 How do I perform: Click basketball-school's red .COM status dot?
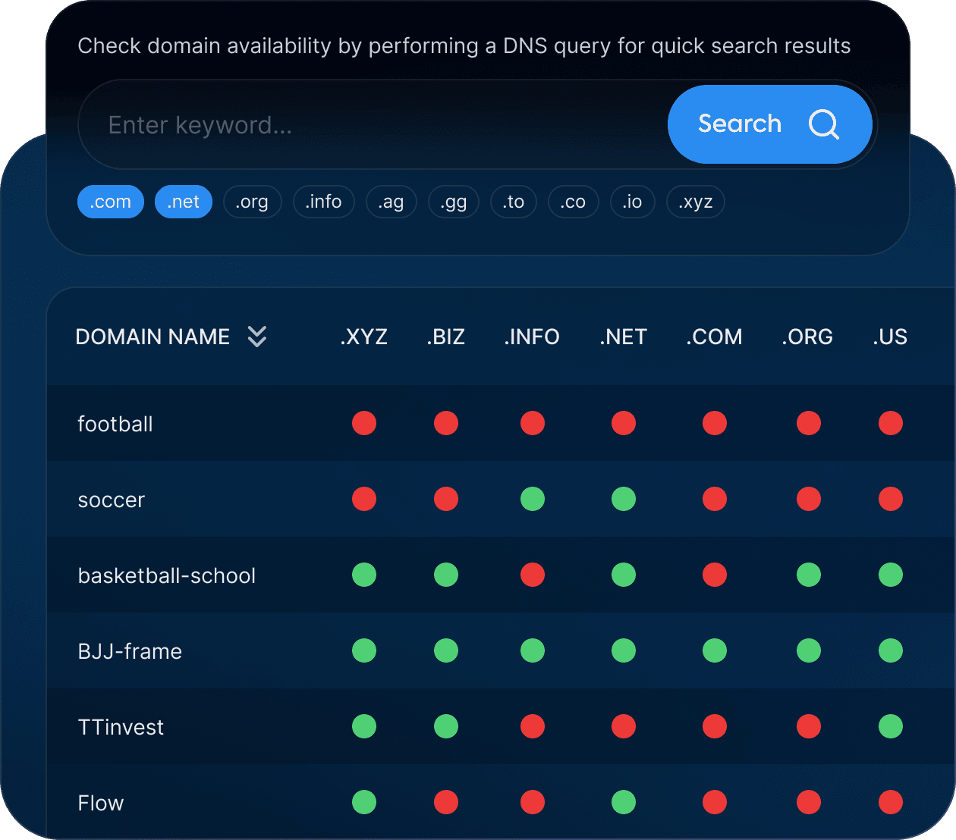[x=715, y=575]
